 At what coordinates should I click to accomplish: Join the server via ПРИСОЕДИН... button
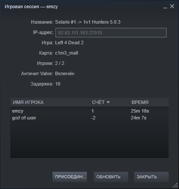coord(70,177)
